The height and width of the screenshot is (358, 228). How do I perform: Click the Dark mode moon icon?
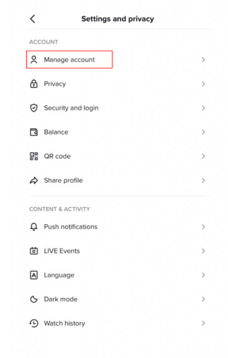(x=34, y=299)
